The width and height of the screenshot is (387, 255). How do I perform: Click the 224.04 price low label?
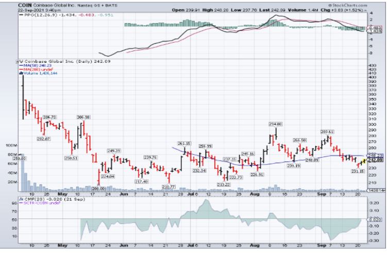[108, 177]
